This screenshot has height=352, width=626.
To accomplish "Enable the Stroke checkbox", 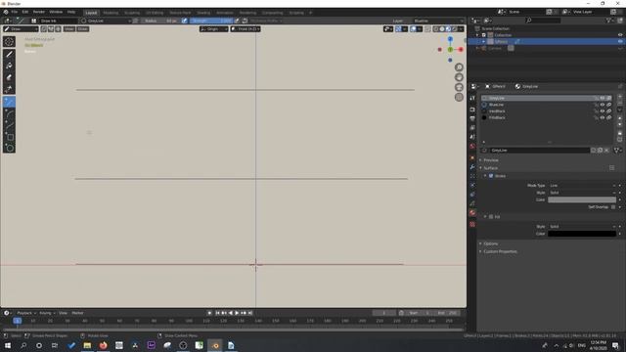I will click(491, 176).
